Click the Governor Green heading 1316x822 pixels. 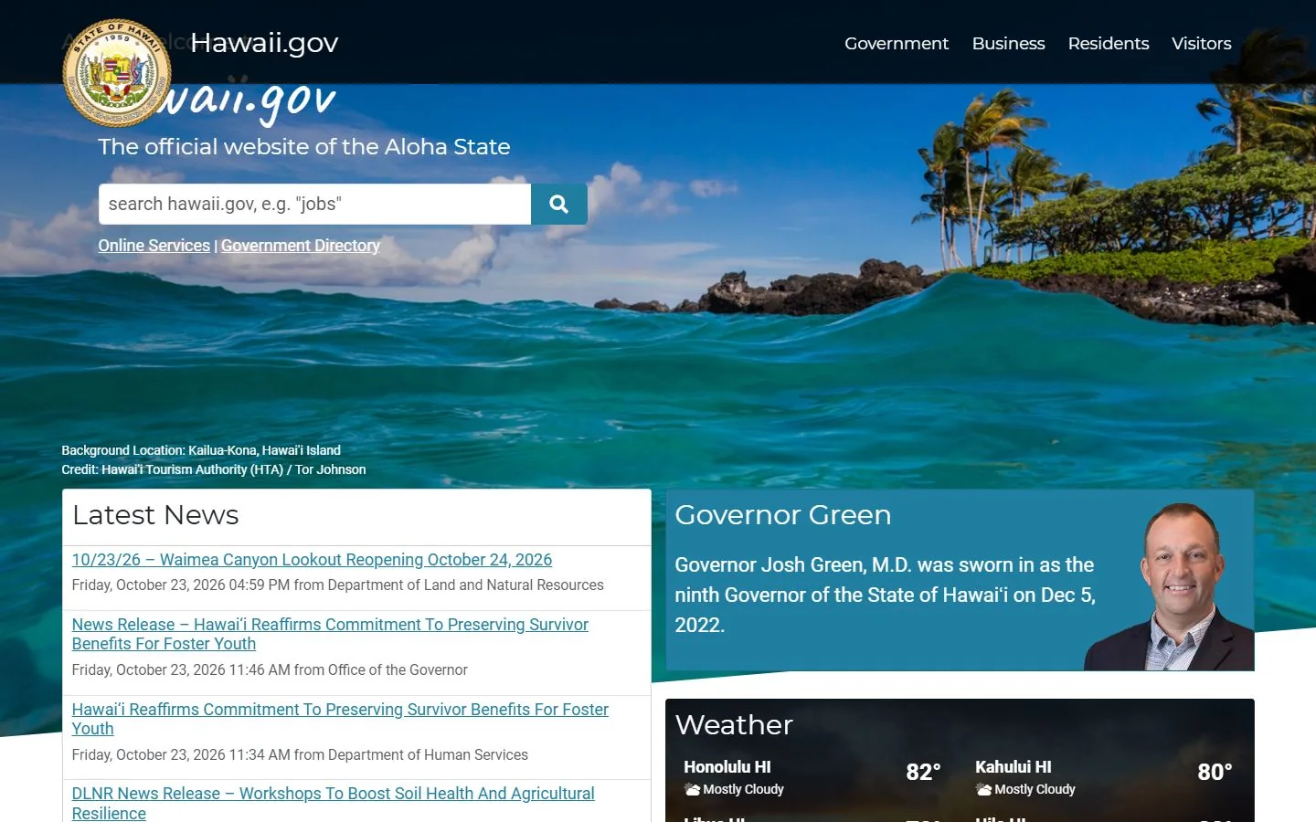pyautogui.click(x=783, y=515)
